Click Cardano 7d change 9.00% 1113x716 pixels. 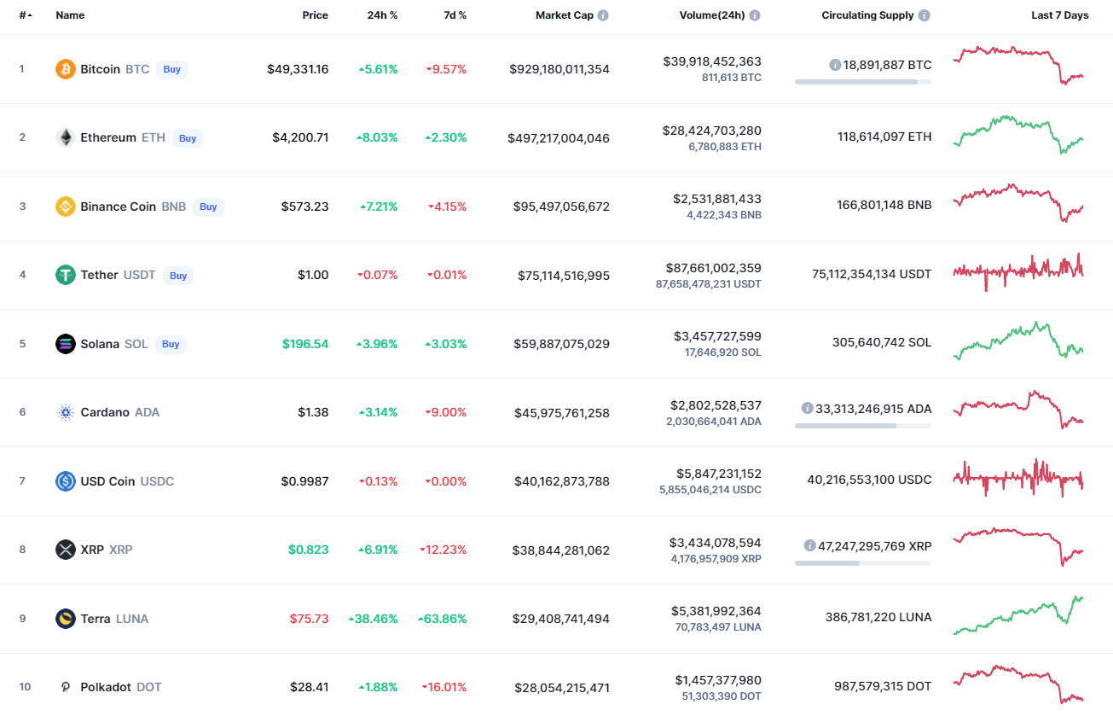click(447, 412)
